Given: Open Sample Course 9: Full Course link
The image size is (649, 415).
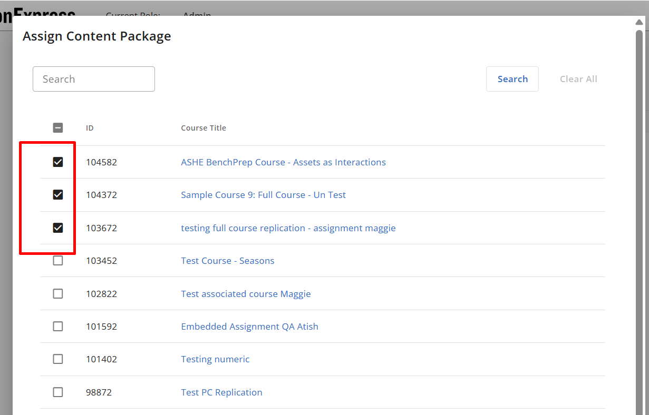Looking at the screenshot, I should tap(263, 195).
